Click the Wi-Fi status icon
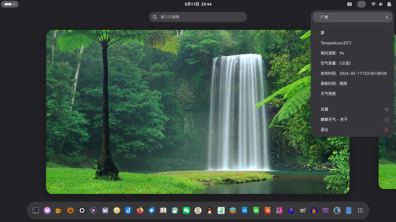Screen dimensions: 396x222 [373, 4]
